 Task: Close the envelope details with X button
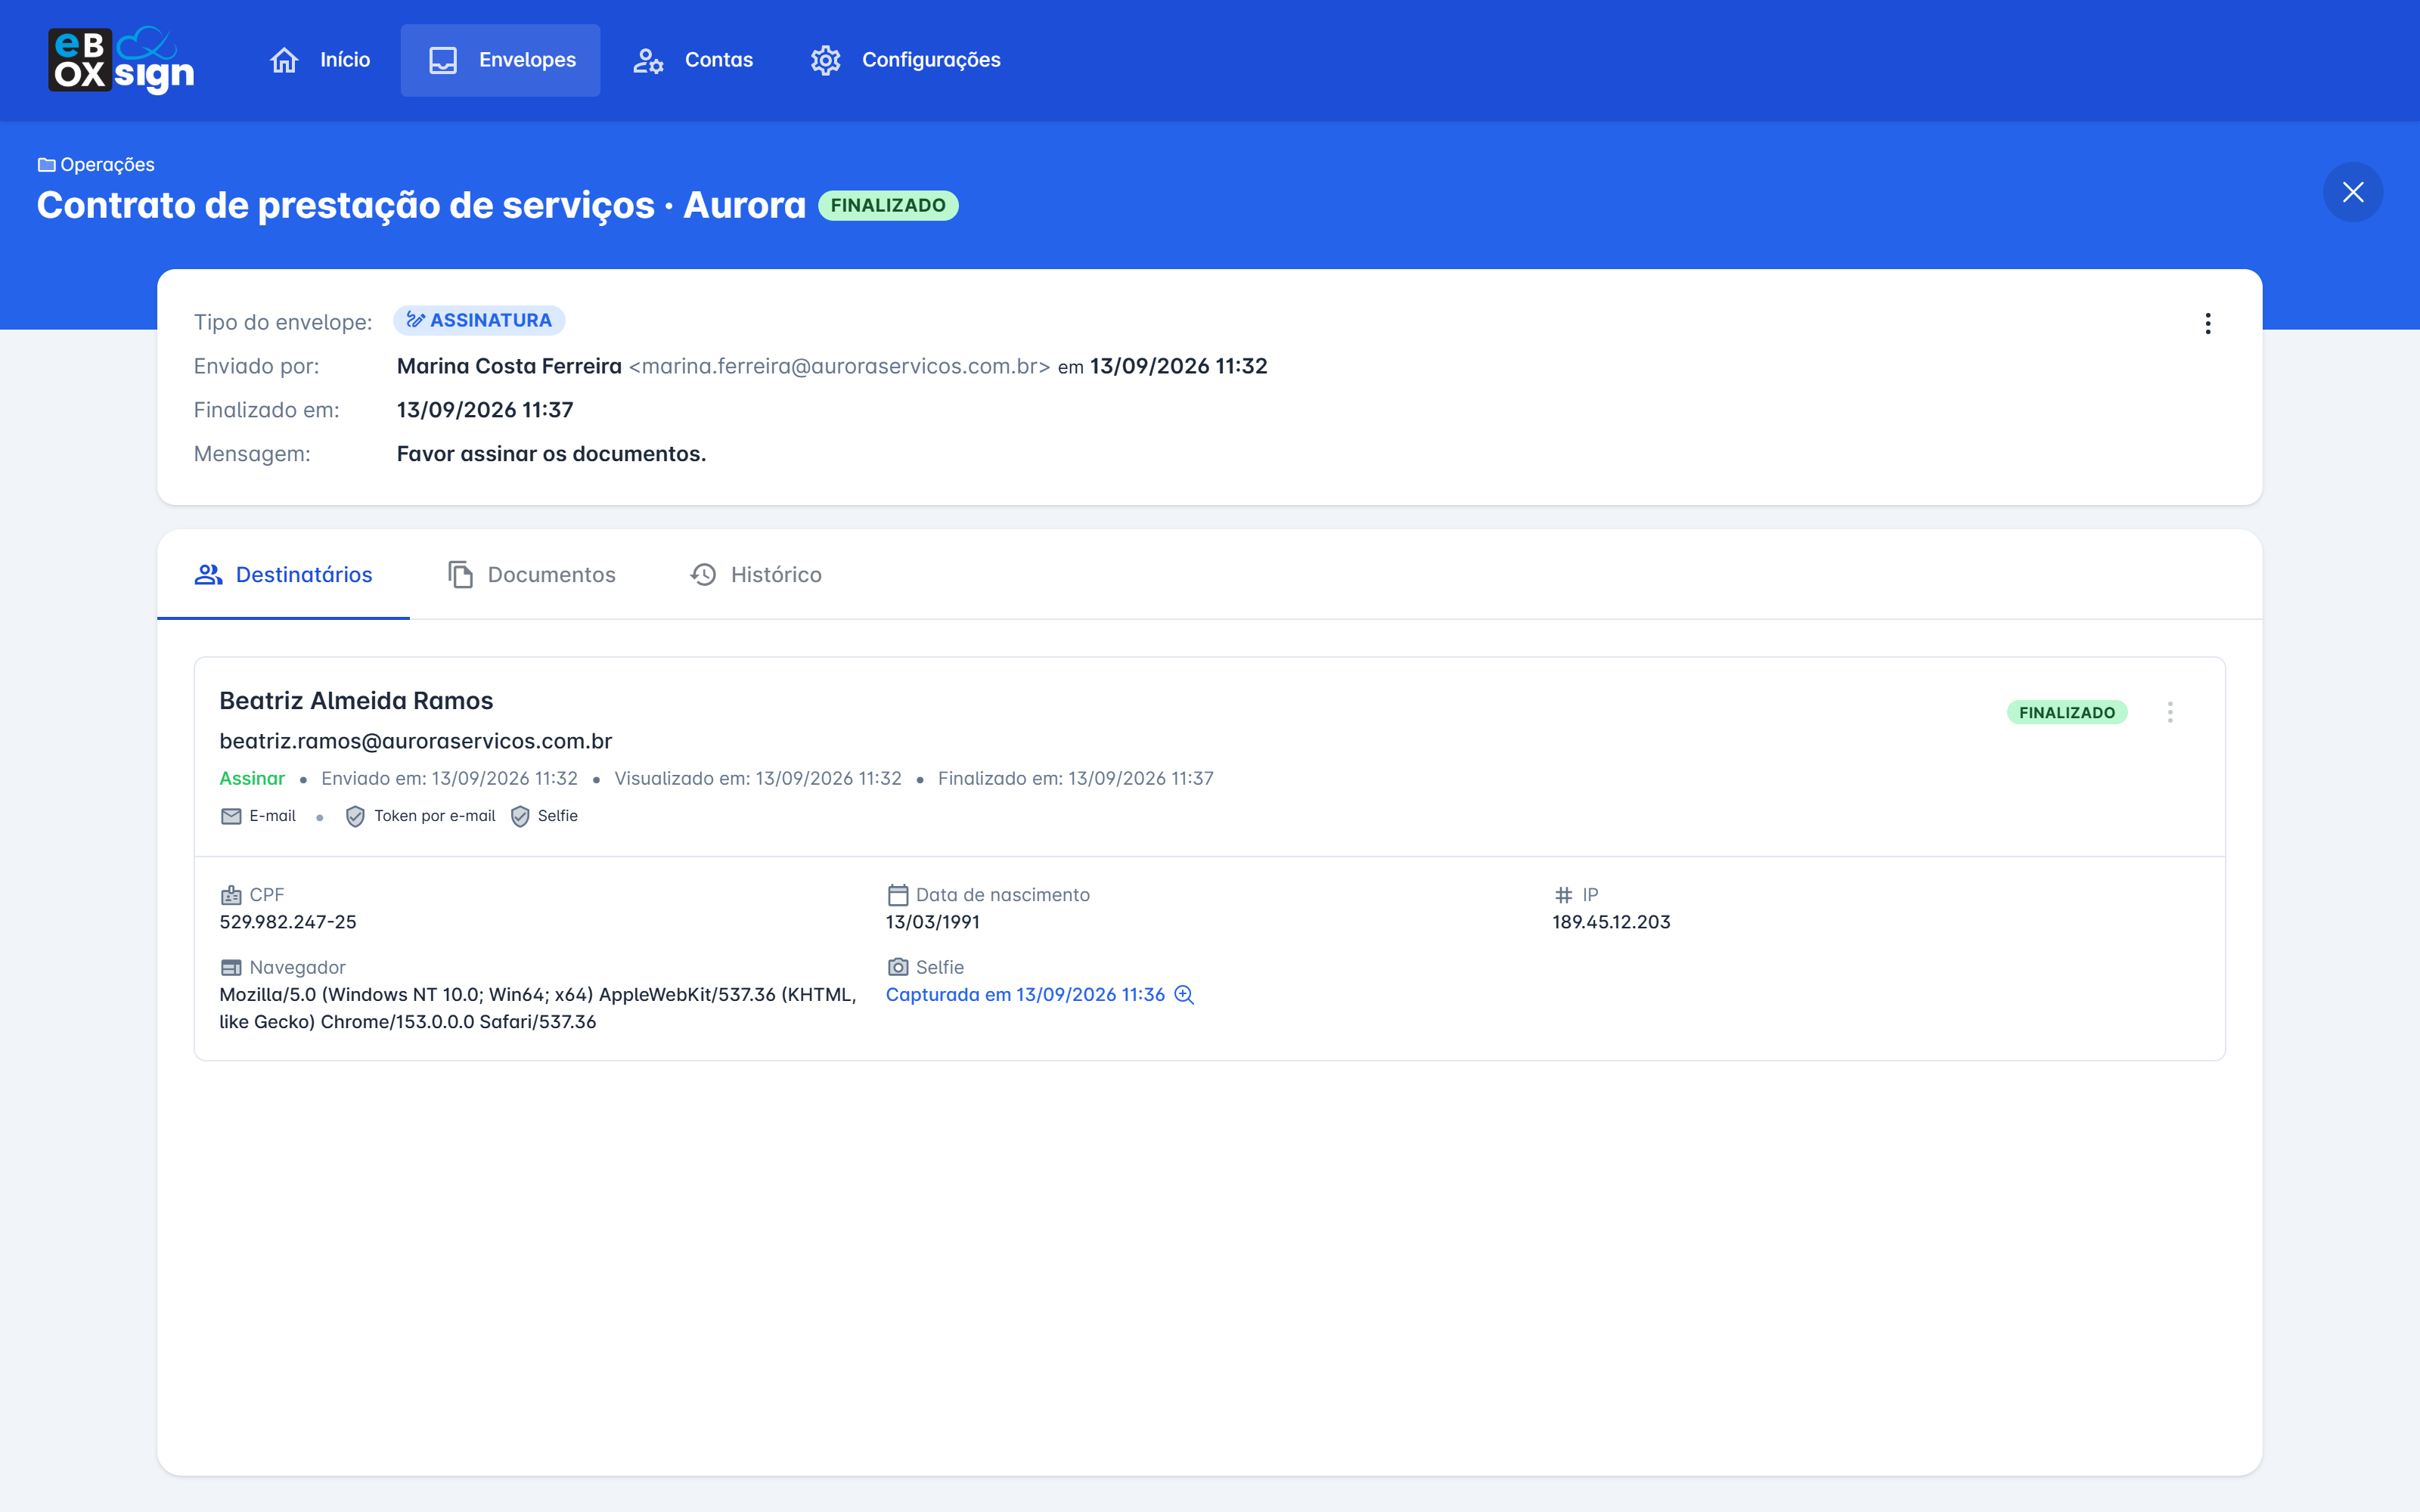pos(2352,192)
